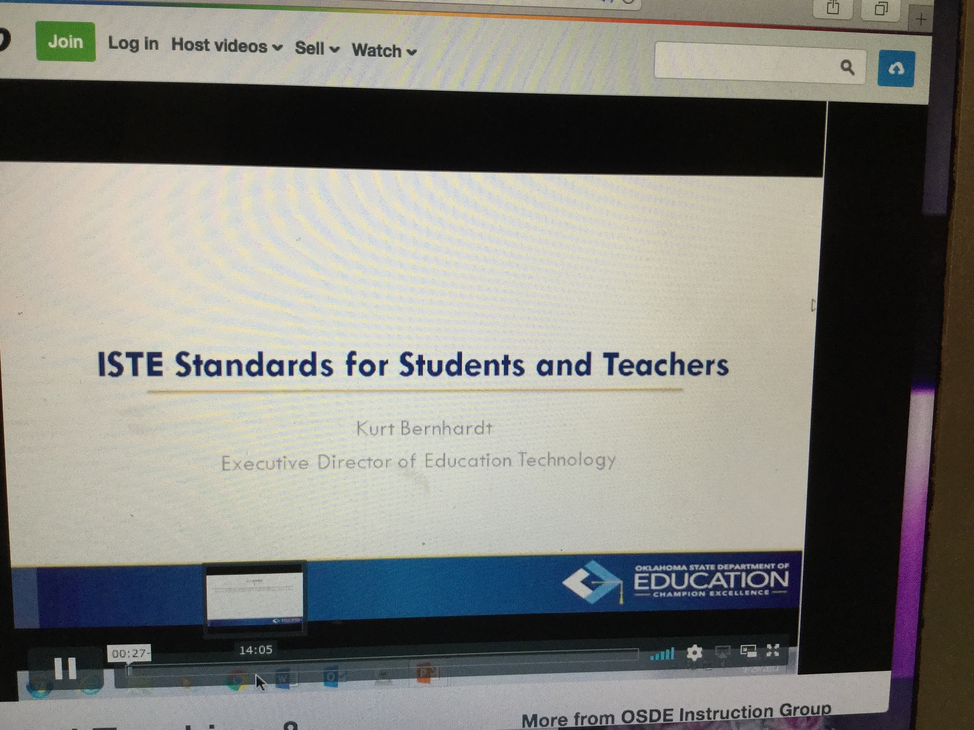974x730 pixels.
Task: Enable picture-in-picture mode
Action: (x=748, y=651)
